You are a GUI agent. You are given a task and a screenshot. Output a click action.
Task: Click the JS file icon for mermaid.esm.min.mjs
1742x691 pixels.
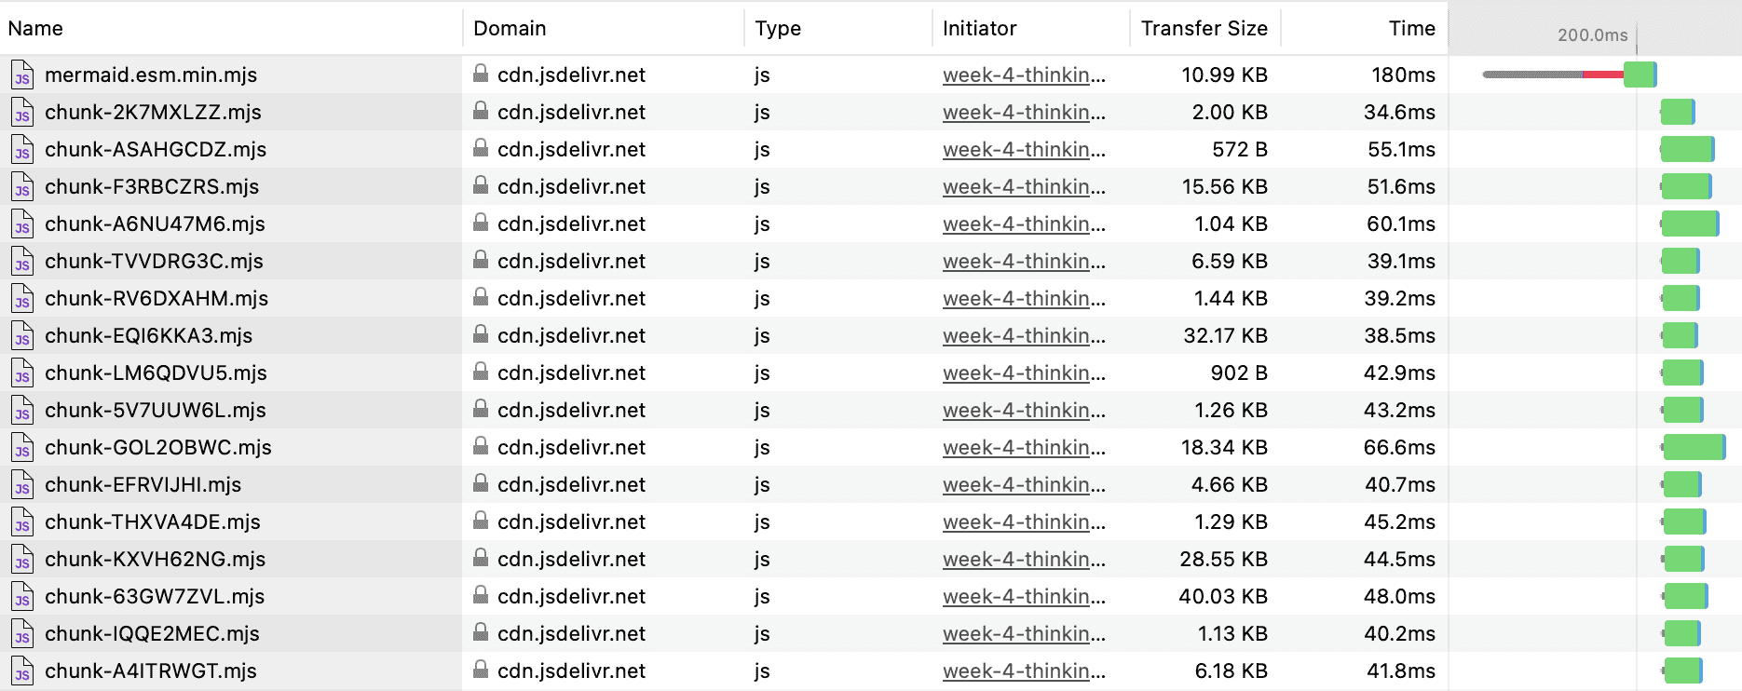click(22, 75)
